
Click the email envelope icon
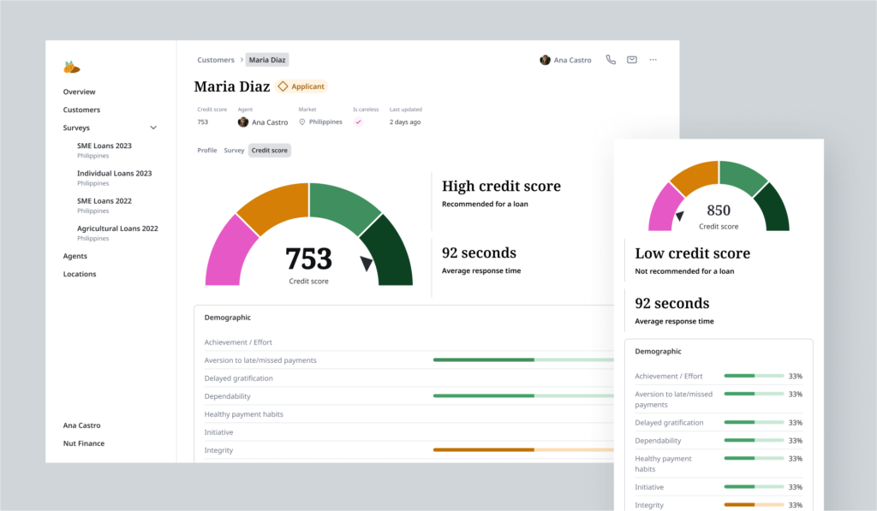click(632, 60)
